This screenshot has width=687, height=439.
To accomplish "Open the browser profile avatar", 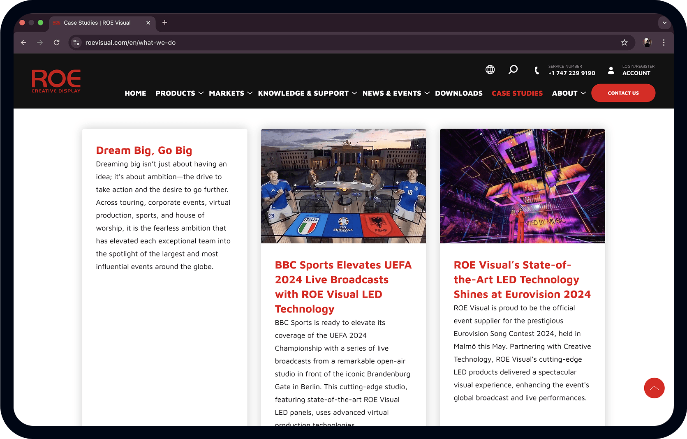I will (647, 43).
